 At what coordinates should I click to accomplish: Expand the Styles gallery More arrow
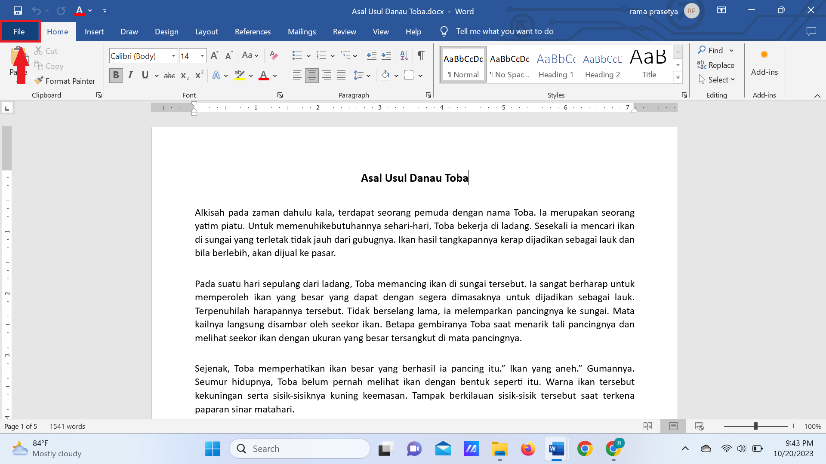pyautogui.click(x=678, y=78)
